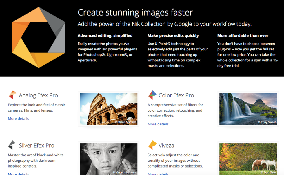Open More details under Viveza
This screenshot has width=284, height=175.
[158, 174]
